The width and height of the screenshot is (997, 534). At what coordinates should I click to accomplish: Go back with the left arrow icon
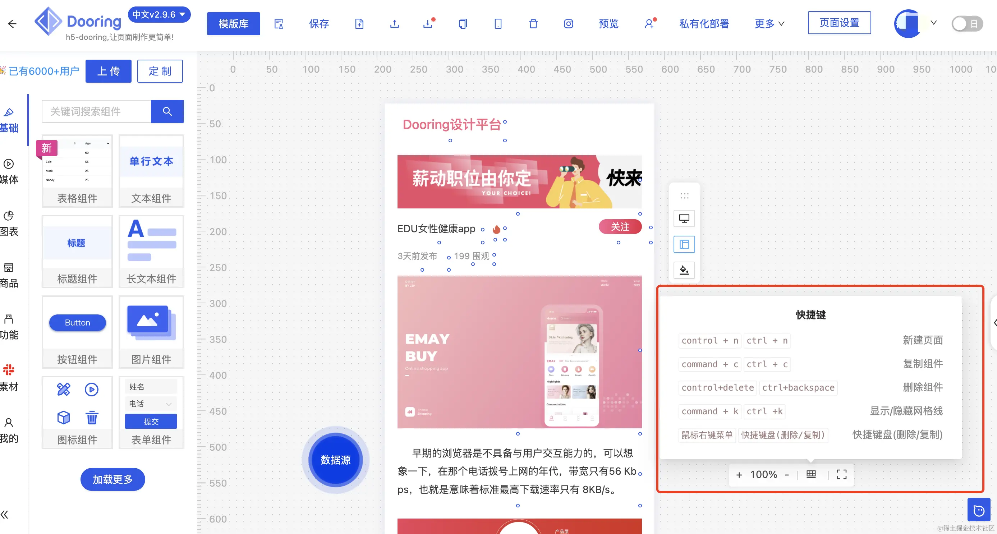point(12,24)
